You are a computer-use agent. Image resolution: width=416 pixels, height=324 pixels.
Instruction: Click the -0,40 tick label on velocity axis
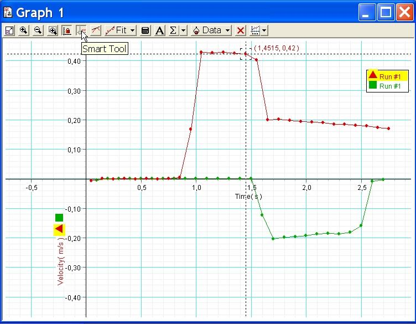point(72,298)
